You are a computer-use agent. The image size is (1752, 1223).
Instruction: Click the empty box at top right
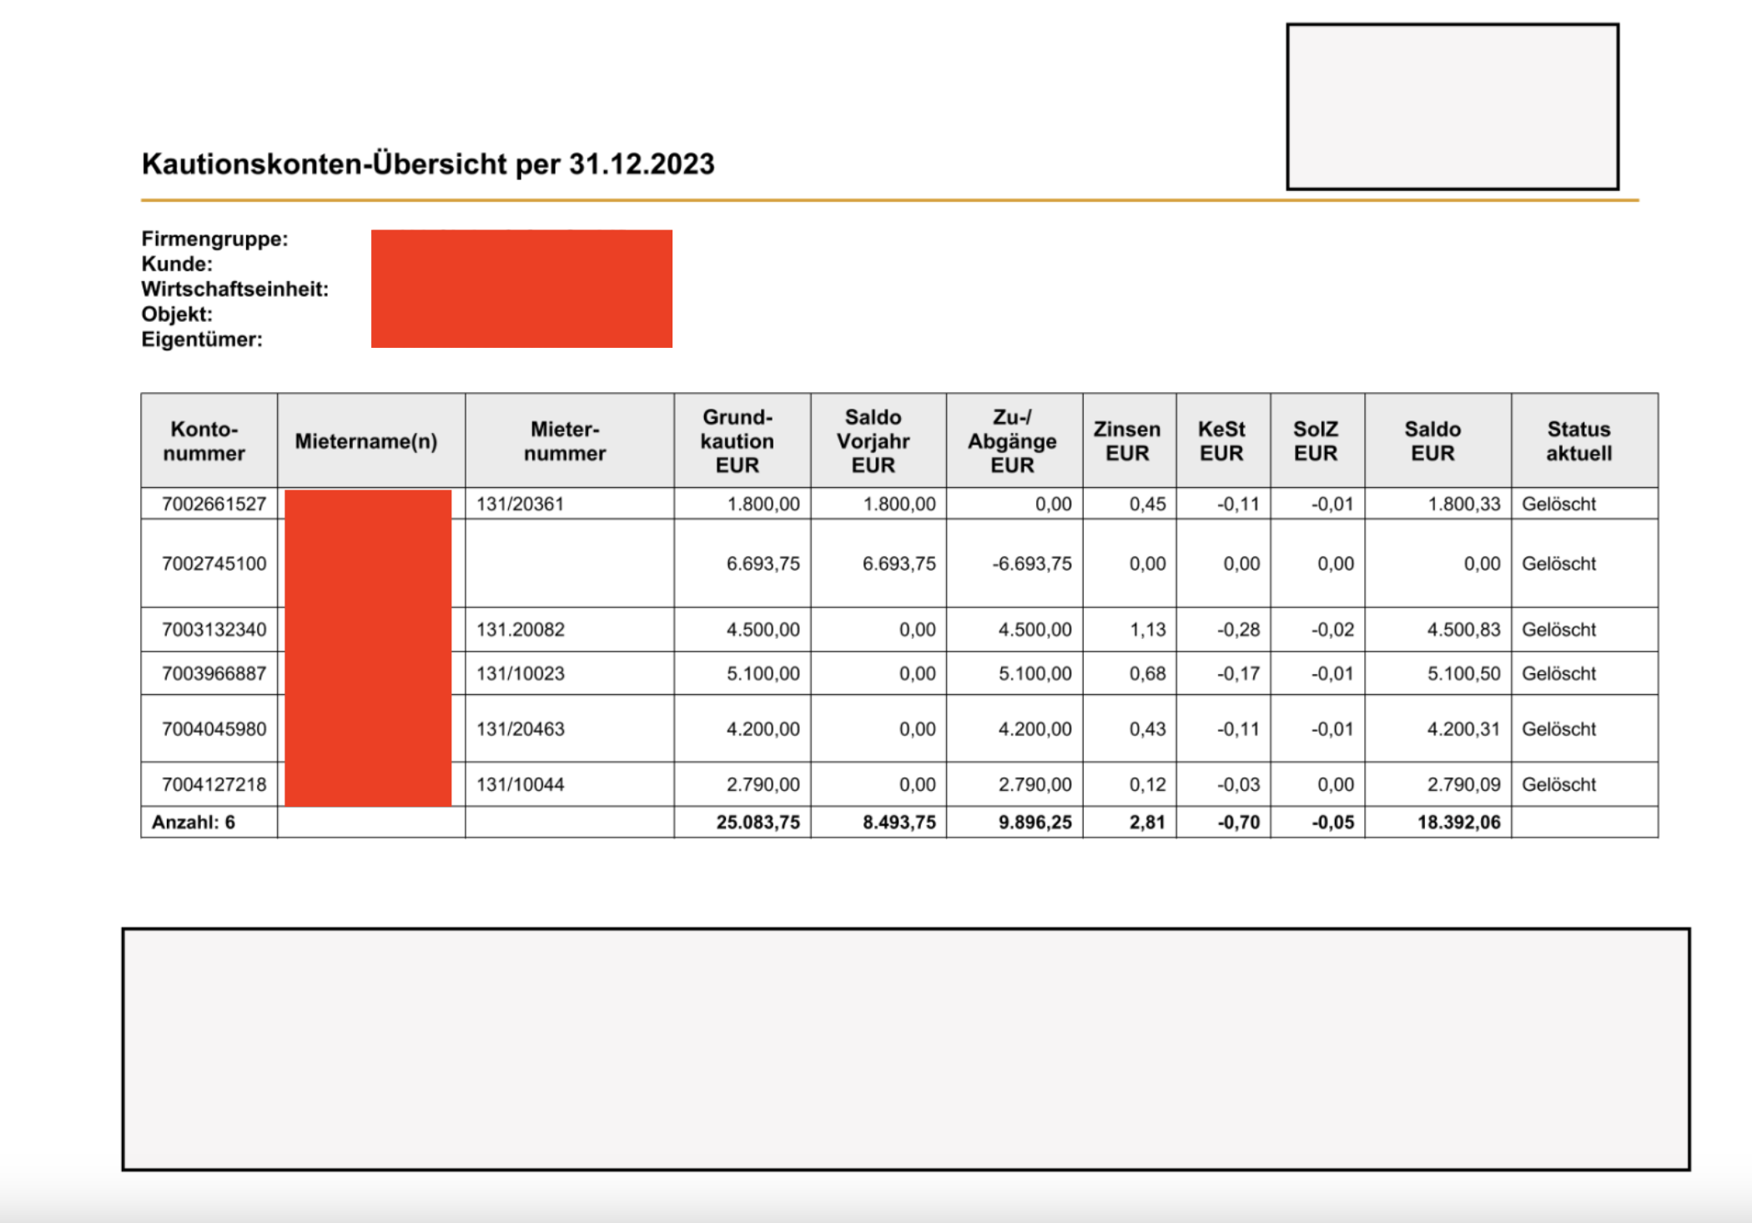[1452, 107]
